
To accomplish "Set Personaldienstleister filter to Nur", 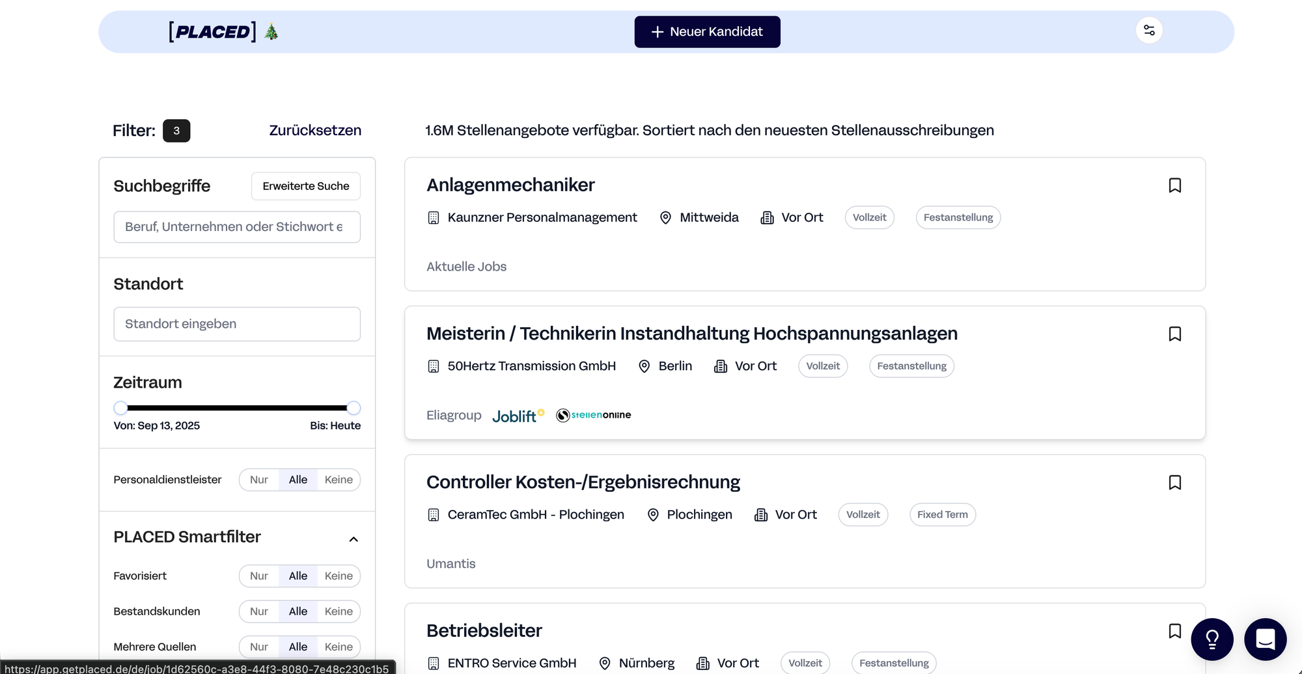I will pyautogui.click(x=259, y=479).
